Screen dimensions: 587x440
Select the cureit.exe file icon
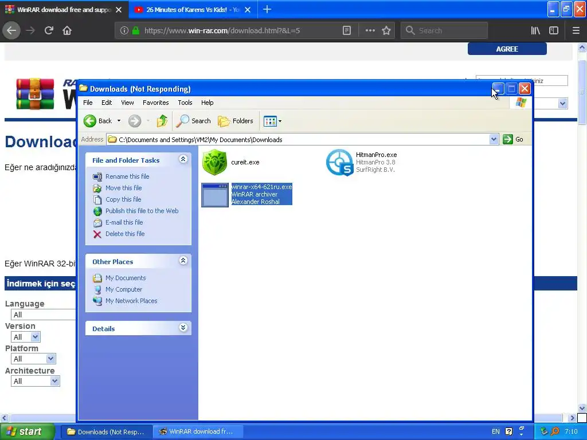point(215,162)
